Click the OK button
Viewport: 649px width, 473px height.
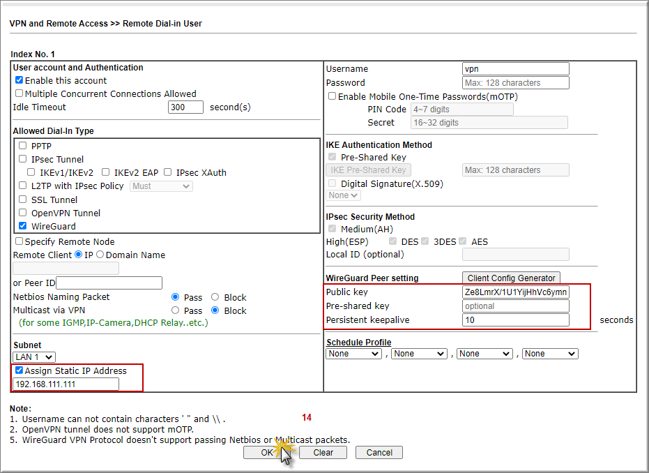tap(267, 452)
